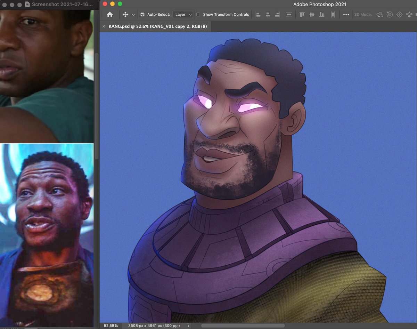Click the 52.58% zoom level field
This screenshot has width=417, height=329.
(x=111, y=326)
